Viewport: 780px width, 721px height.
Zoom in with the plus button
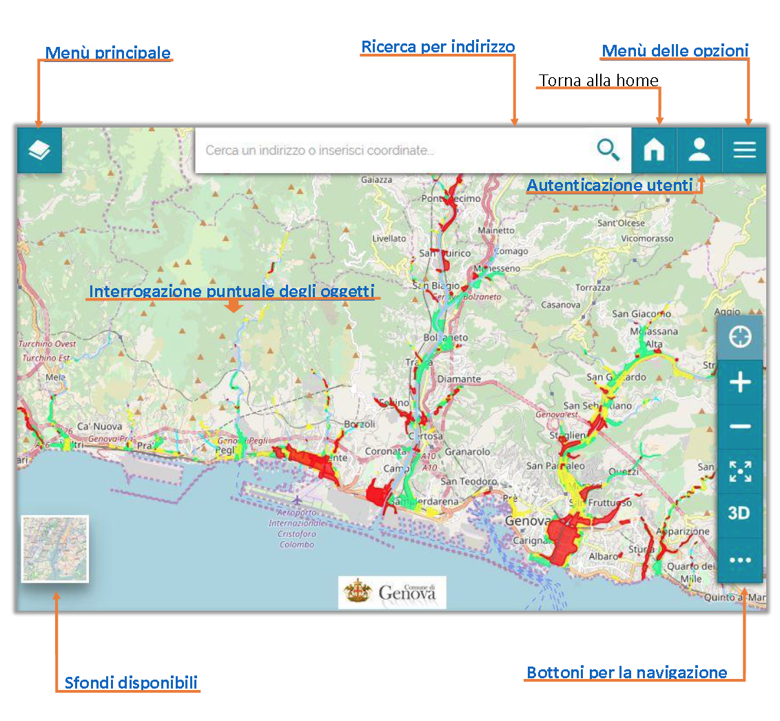pyautogui.click(x=740, y=382)
